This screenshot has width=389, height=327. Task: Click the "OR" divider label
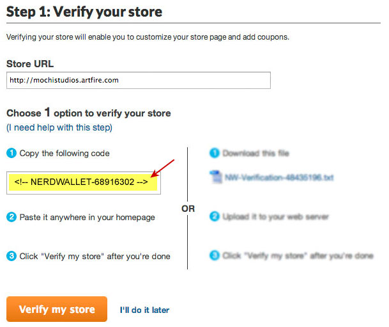click(188, 209)
